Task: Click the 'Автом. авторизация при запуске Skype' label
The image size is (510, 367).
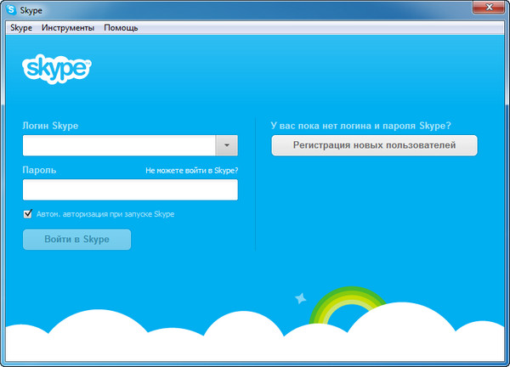Action: 105,214
